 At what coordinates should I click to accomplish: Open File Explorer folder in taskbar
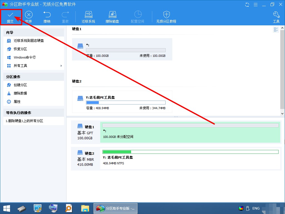(85, 208)
